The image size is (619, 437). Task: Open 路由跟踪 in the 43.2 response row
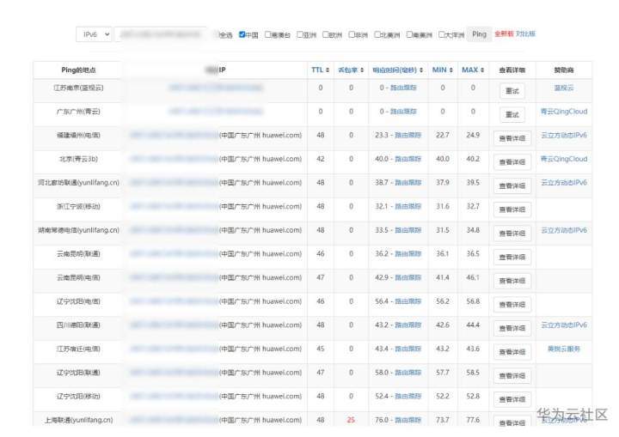pyautogui.click(x=408, y=325)
